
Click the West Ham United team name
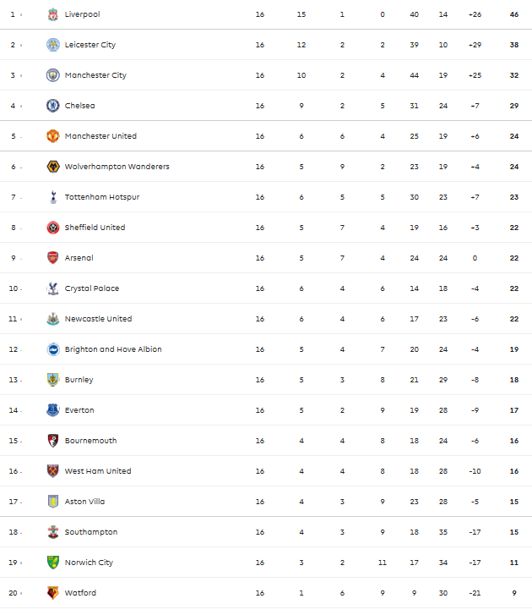pos(98,471)
